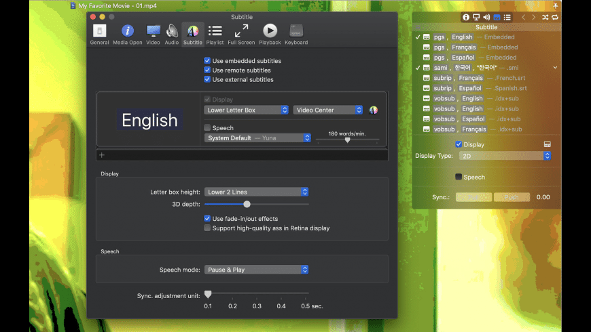Select pgs Français Embedded subtitle track
The width and height of the screenshot is (591, 332).
[x=486, y=47]
